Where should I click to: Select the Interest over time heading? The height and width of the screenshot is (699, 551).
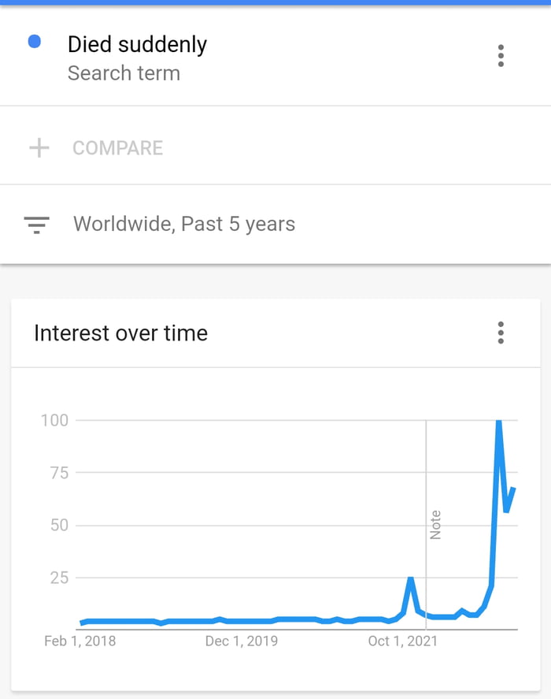tap(120, 333)
